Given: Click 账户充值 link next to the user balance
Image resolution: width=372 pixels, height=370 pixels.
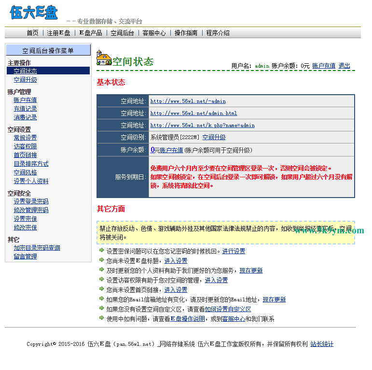Looking at the screenshot, I should coord(323,66).
